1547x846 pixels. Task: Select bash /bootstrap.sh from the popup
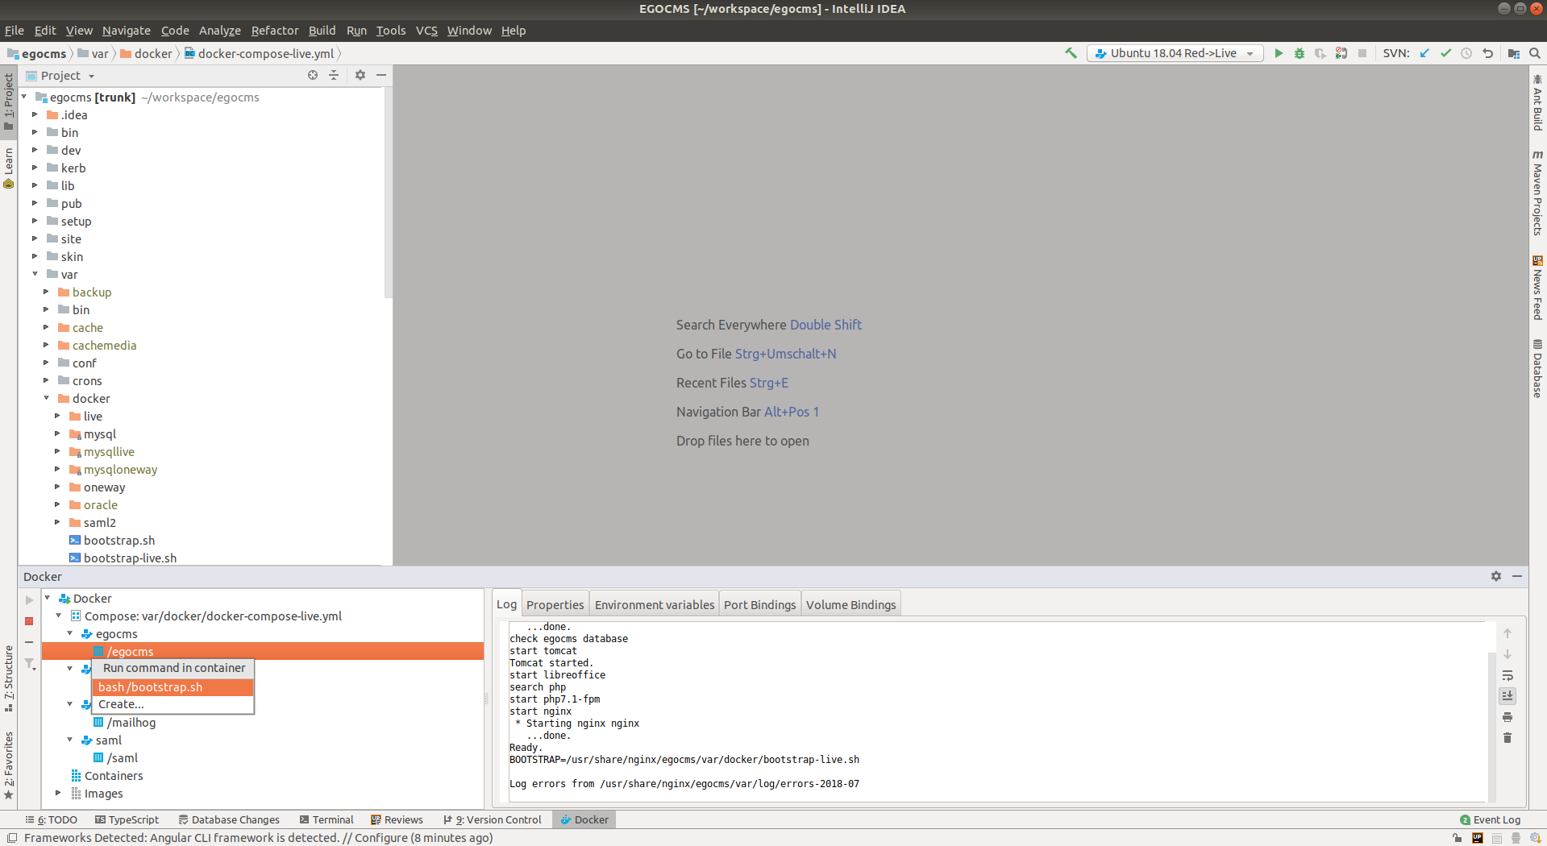pos(173,686)
